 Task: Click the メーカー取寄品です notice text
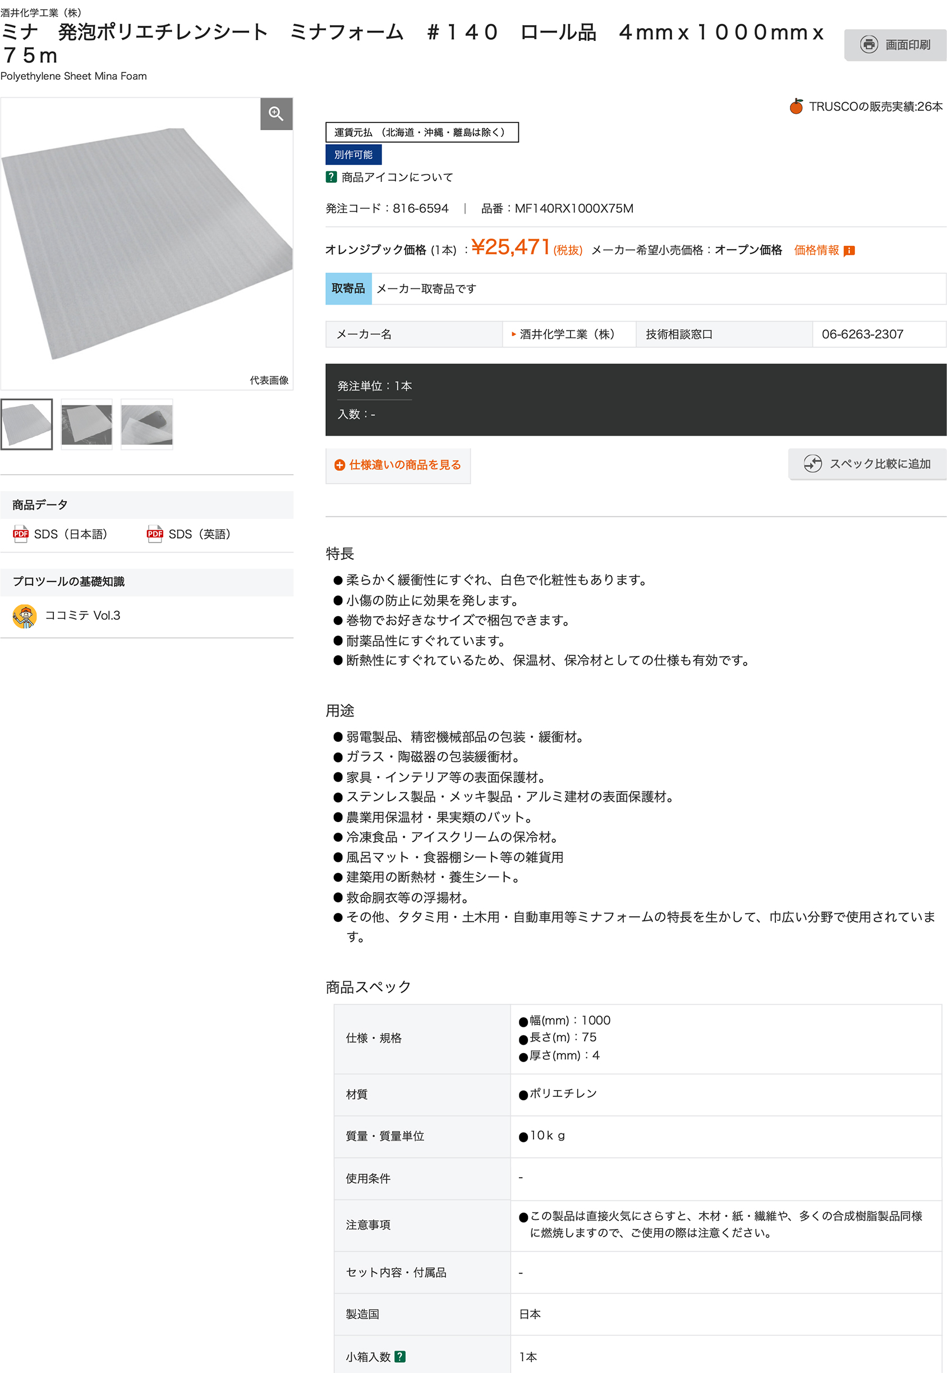(426, 289)
